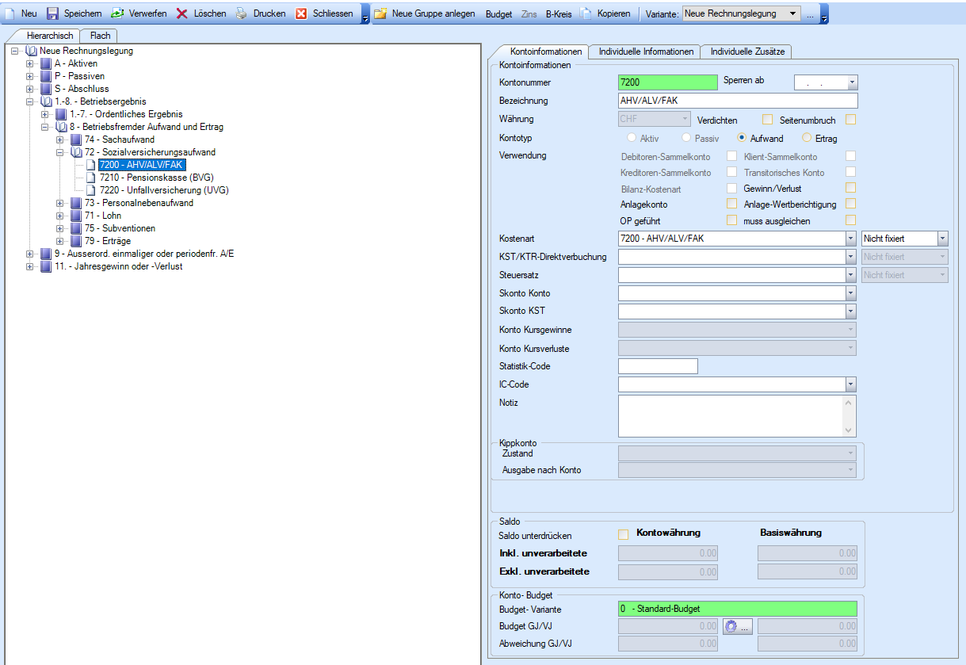This screenshot has height=665, width=966.
Task: Click the budget gear button next to Budget GJ/VJ
Action: click(x=738, y=626)
